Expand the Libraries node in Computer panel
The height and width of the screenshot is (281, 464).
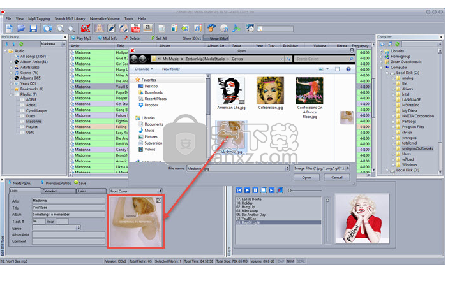(x=382, y=51)
